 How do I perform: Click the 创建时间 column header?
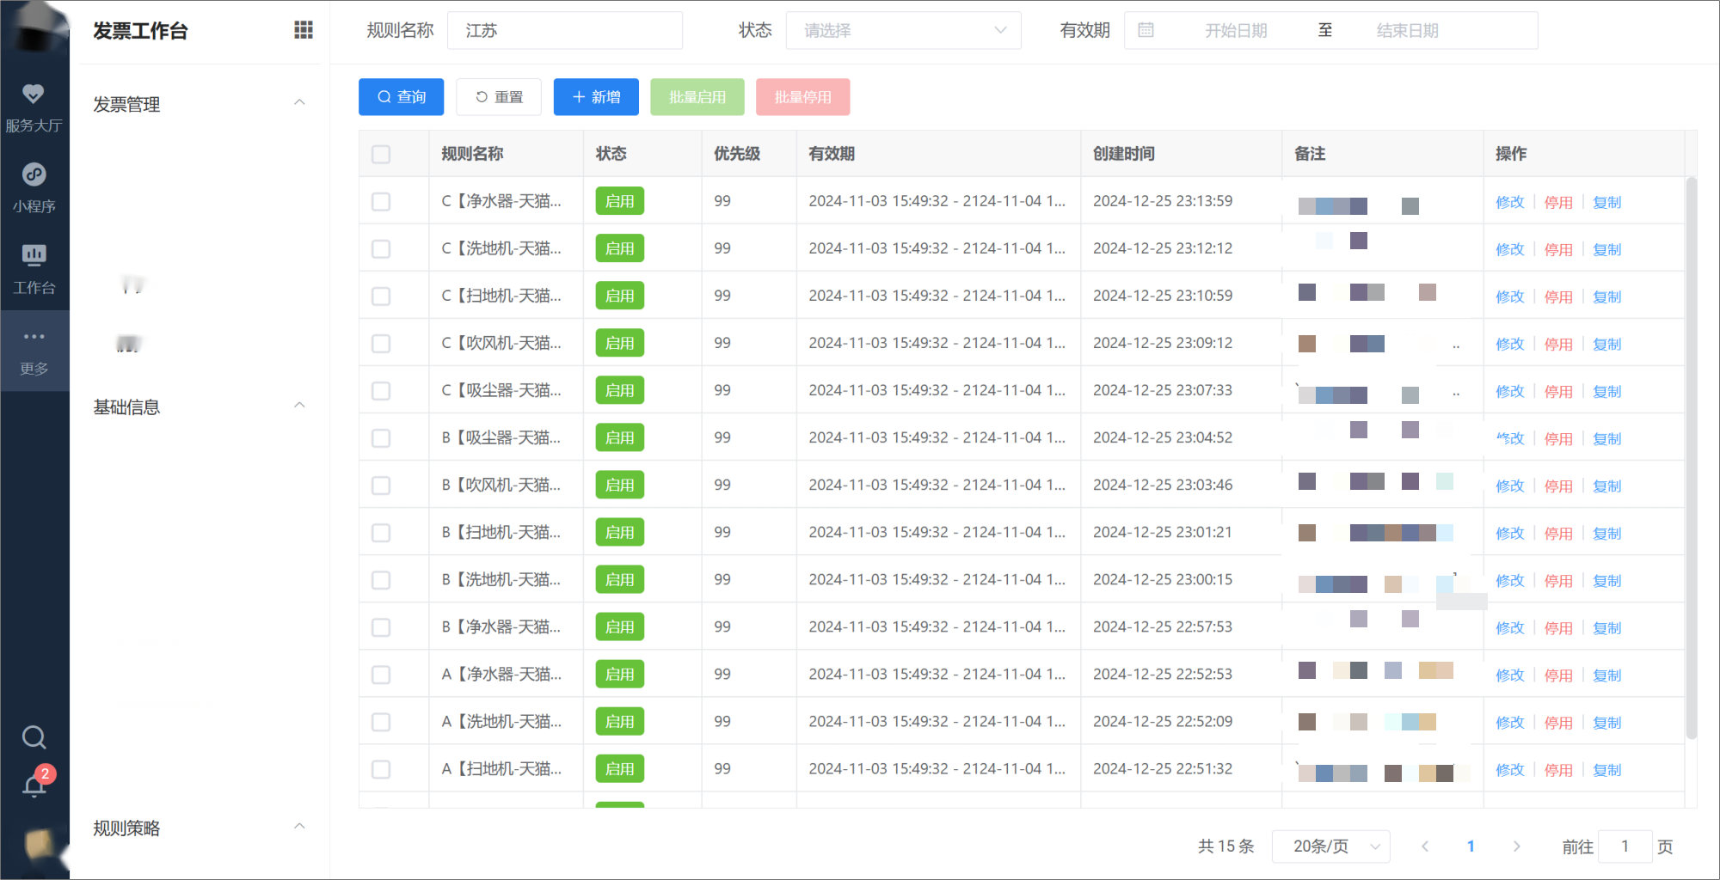1123,154
